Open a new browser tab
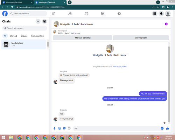Viewport: 175px width, 140px height. [70, 2]
